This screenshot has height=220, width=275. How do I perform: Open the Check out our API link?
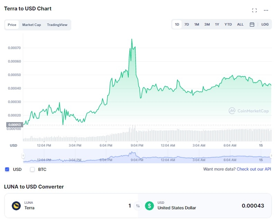pos(254,169)
